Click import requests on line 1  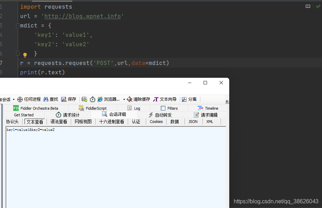(46, 7)
